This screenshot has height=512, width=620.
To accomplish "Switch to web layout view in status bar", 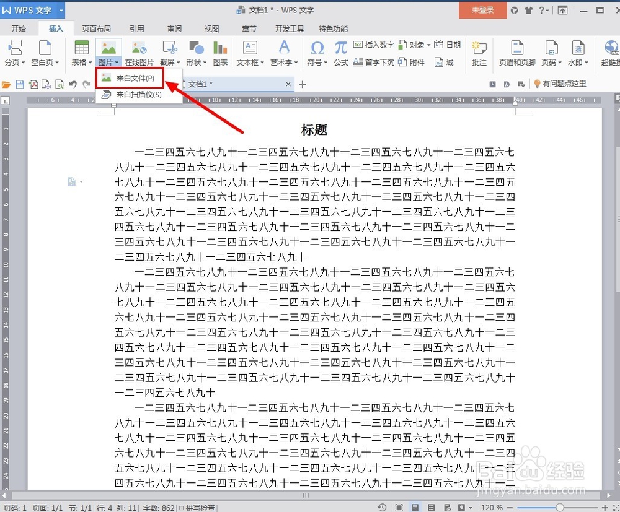I will (447, 508).
